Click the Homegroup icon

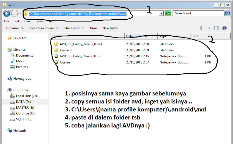[x=10, y=79]
